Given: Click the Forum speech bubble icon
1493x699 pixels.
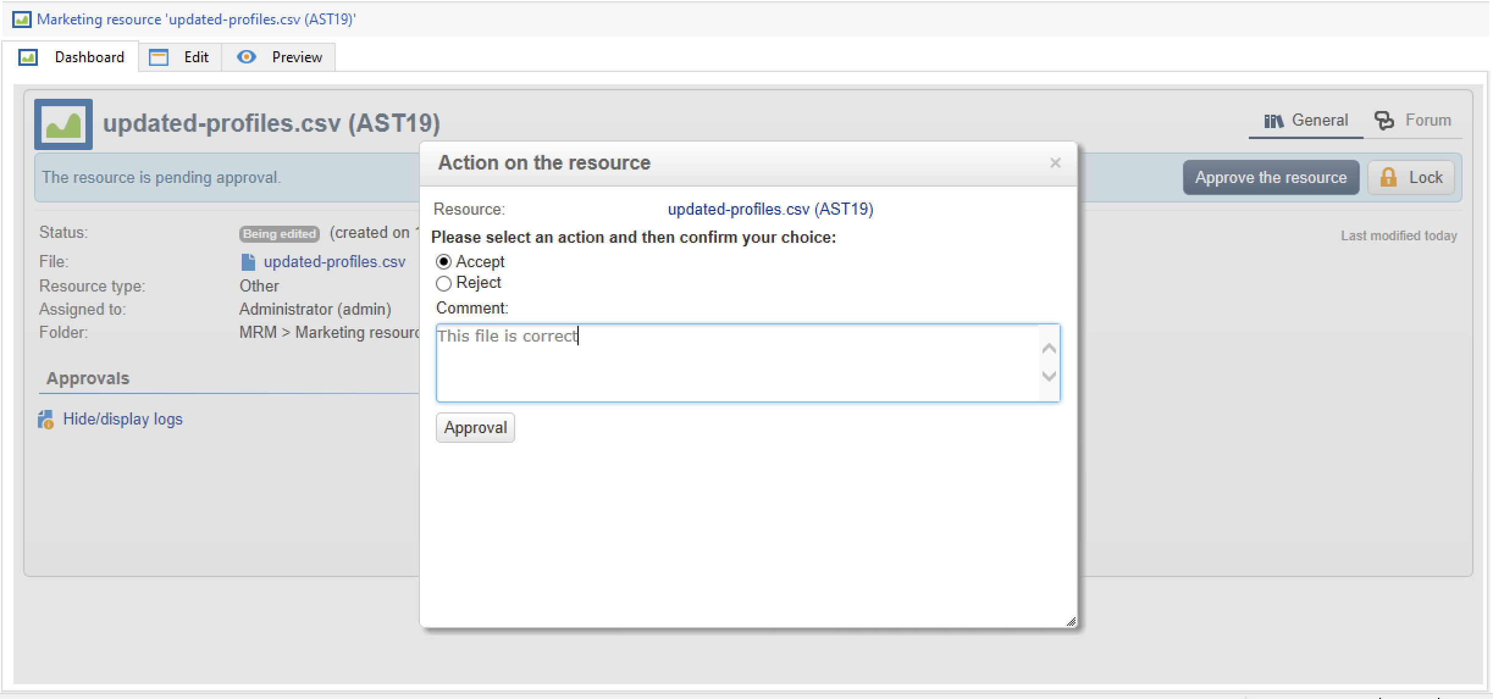Looking at the screenshot, I should [x=1384, y=120].
